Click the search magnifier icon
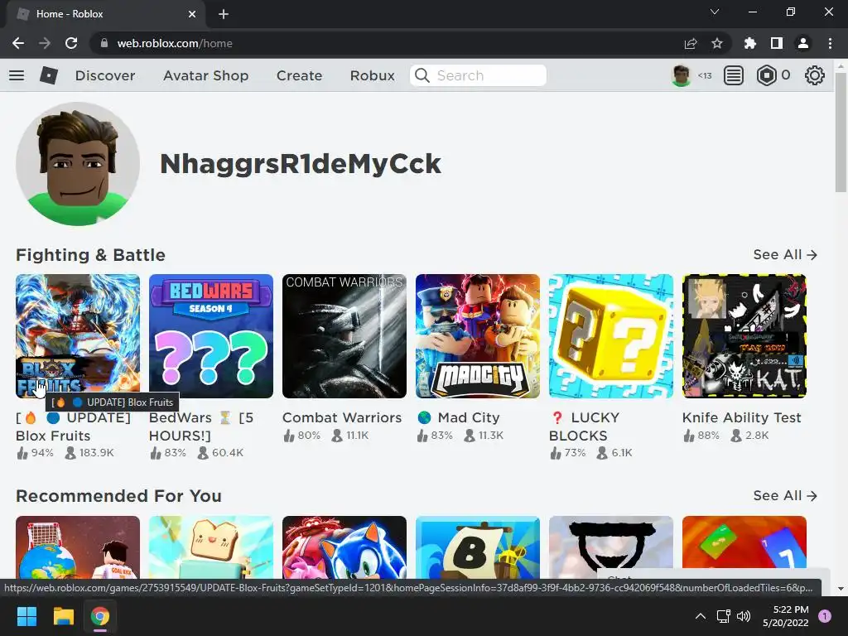The image size is (848, 636). (422, 75)
